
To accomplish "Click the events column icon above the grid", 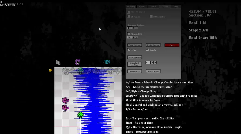I will (x=58, y=62).
